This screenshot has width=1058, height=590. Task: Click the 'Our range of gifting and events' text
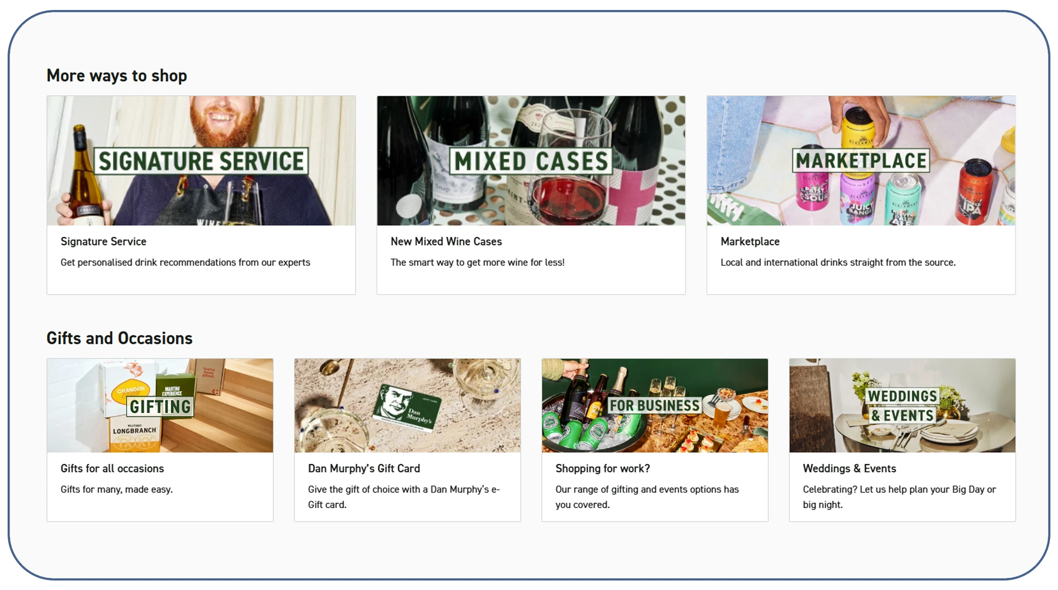tap(647, 497)
